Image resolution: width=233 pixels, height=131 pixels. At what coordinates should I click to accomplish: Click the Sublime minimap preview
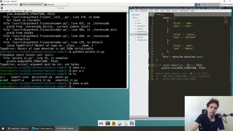226,20
